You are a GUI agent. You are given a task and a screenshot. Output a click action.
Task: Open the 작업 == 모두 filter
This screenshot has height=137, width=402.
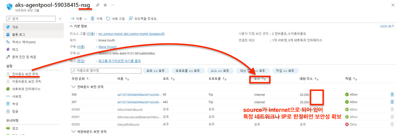click(x=285, y=71)
